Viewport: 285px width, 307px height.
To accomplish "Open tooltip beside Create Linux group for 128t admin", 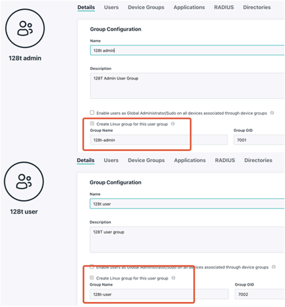I will point(173,124).
